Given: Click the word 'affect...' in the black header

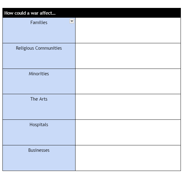Looking at the screenshot, I should tap(48, 13).
